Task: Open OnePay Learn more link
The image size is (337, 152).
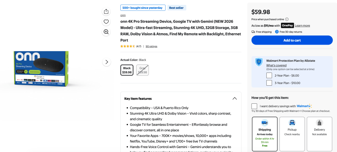Action: 302,26
